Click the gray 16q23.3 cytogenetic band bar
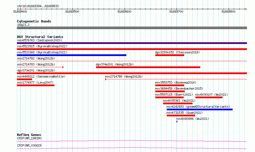Image resolution: width=255 pixels, height=152 pixels. point(132,28)
